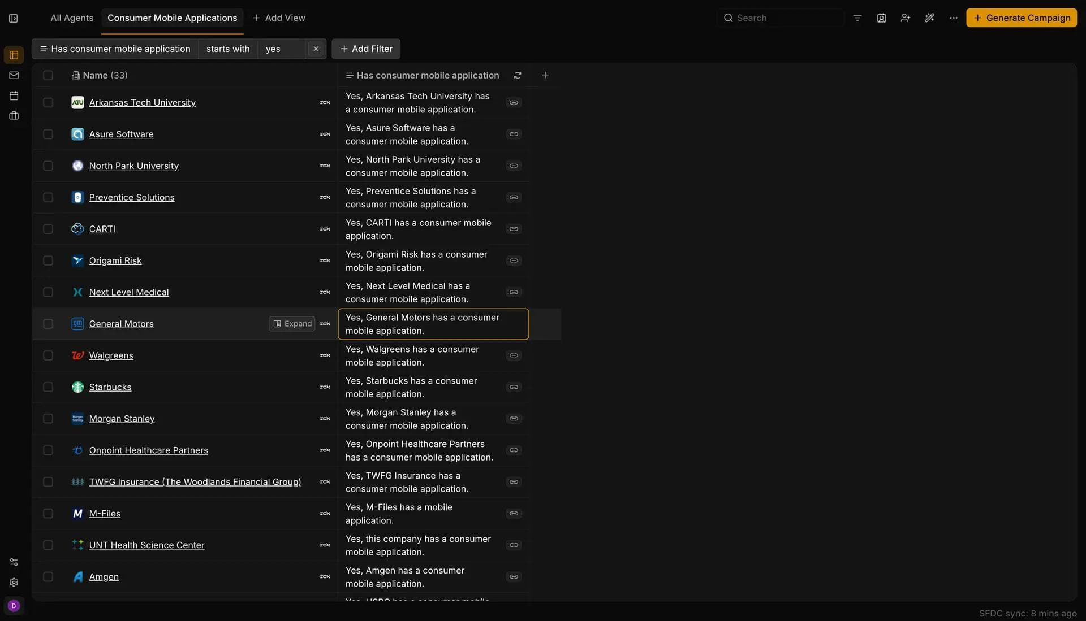1086x621 pixels.
Task: Select the Arkansas Tech University checkbox
Action: click(48, 102)
